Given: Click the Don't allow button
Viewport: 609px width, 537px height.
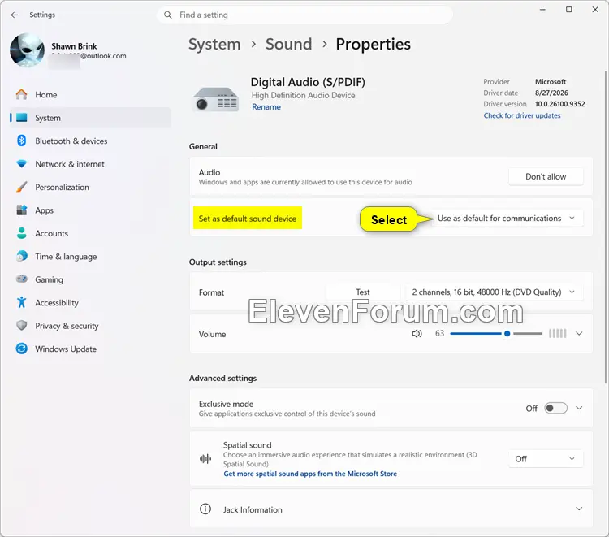Looking at the screenshot, I should (x=546, y=176).
